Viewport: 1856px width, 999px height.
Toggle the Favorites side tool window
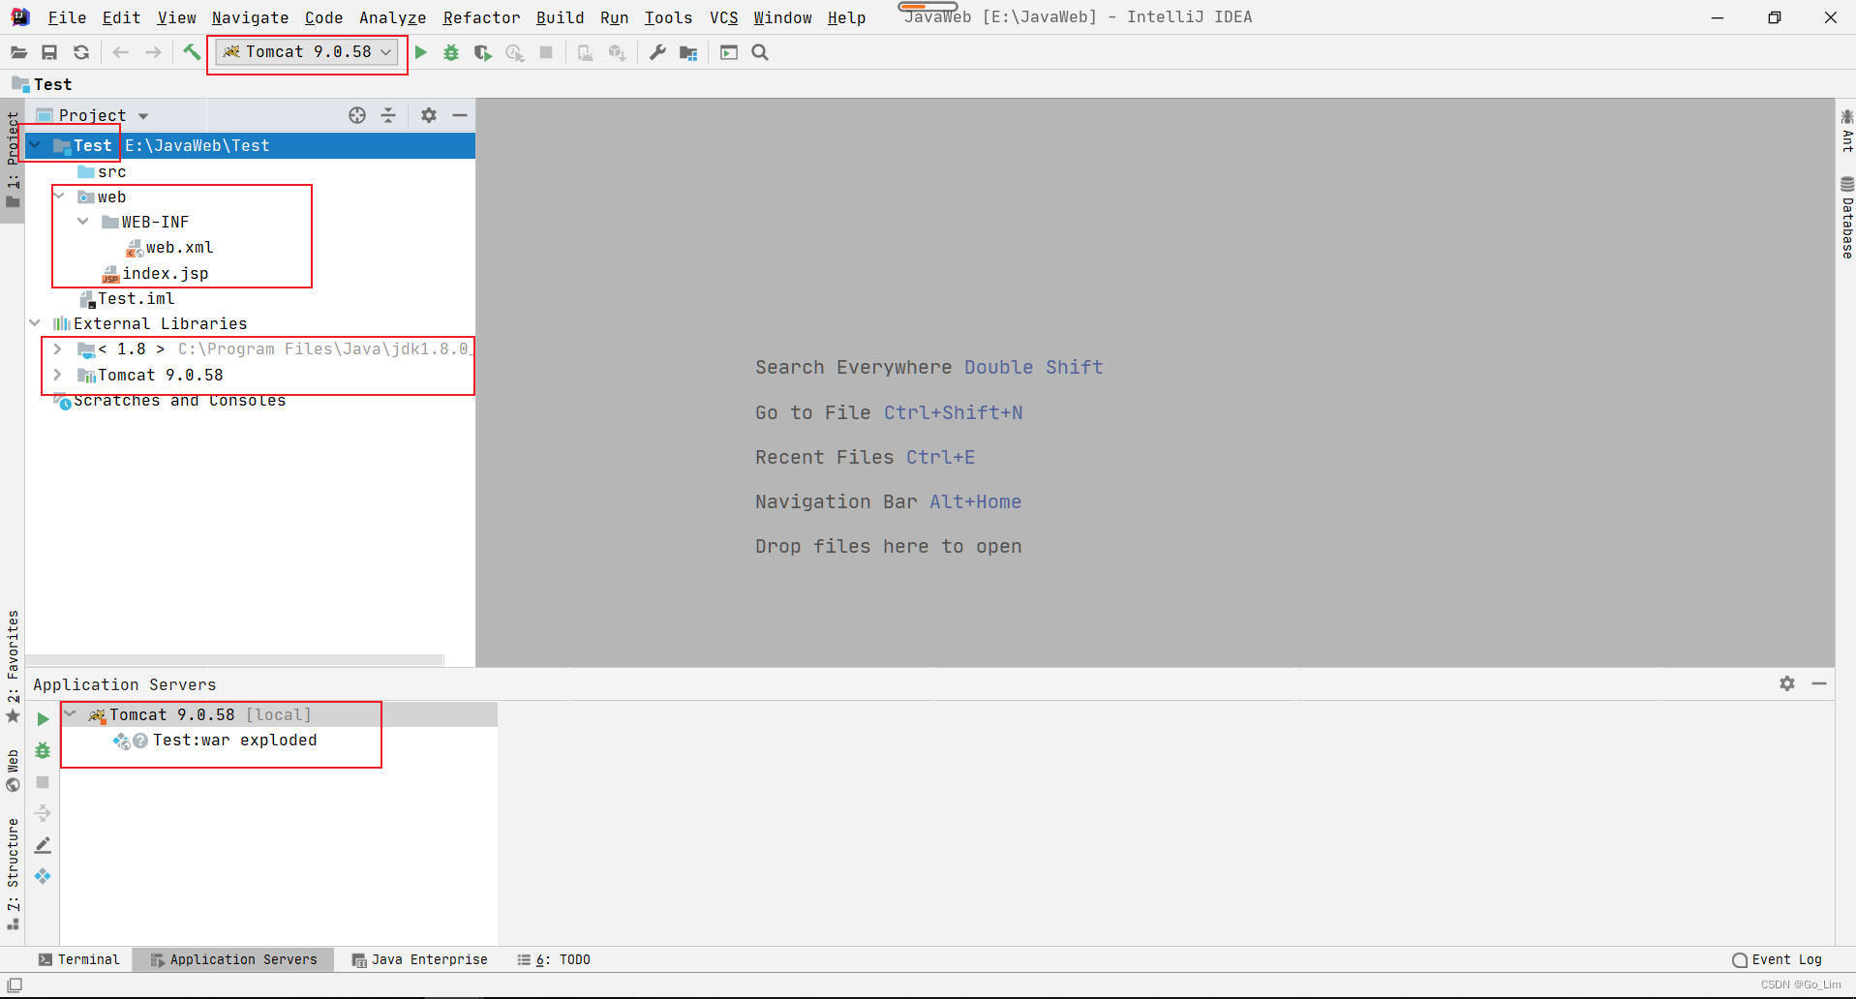coord(13,666)
